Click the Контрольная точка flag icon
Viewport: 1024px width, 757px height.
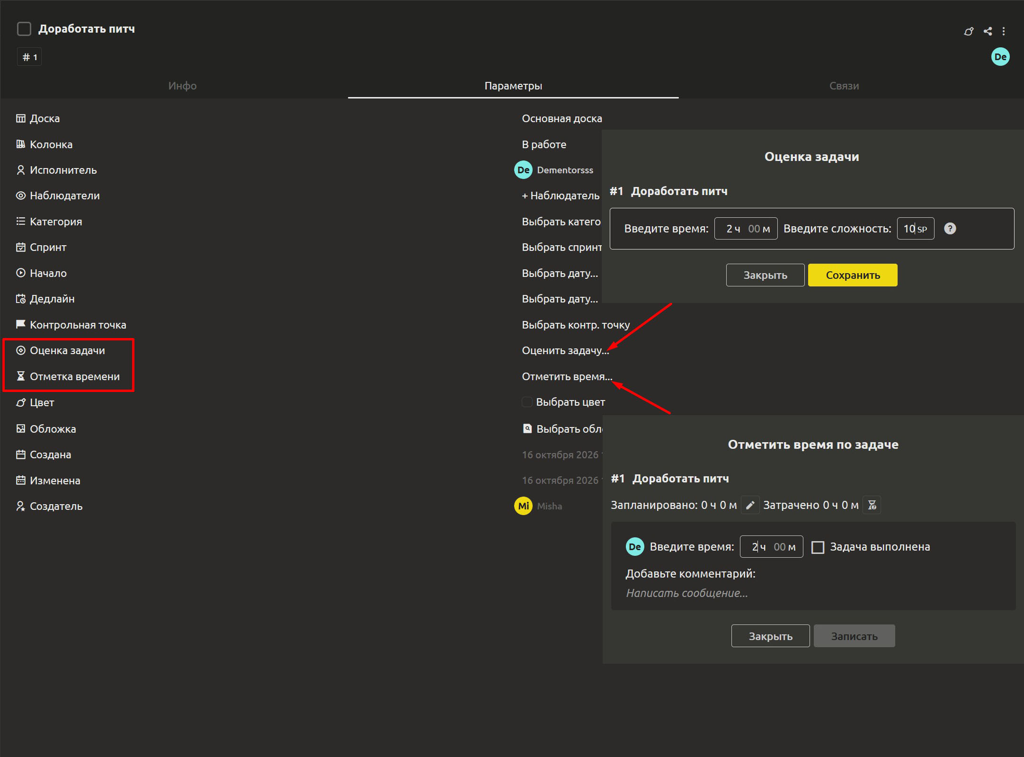(x=21, y=324)
